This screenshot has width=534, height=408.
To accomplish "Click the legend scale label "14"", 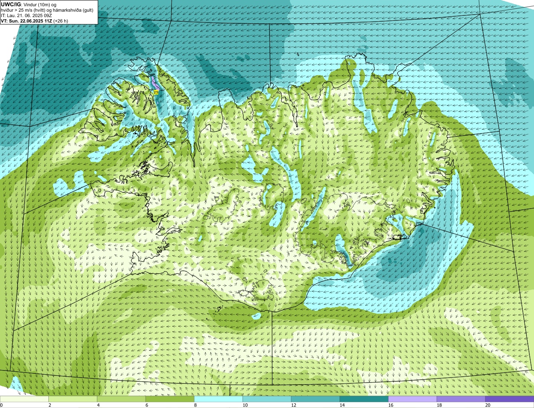I will 343,405.
